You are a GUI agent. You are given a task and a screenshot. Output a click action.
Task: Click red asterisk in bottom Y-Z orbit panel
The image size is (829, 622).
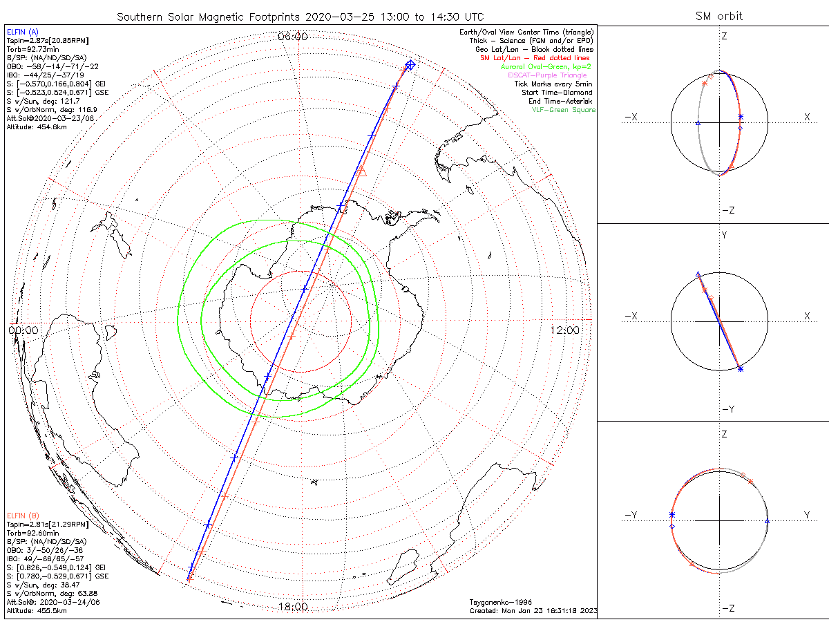tap(751, 480)
